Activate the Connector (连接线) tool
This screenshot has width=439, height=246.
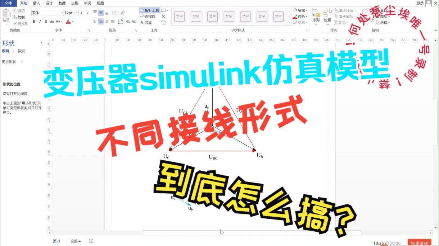point(148,16)
